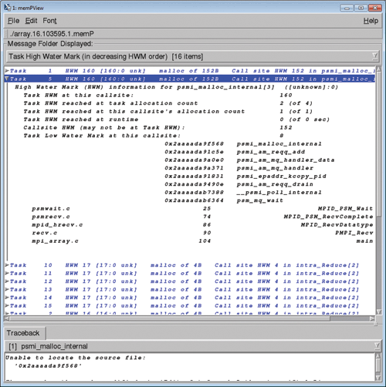This screenshot has width=386, height=387.
Task: Select the recv.c line 90 row
Action: click(x=202, y=233)
